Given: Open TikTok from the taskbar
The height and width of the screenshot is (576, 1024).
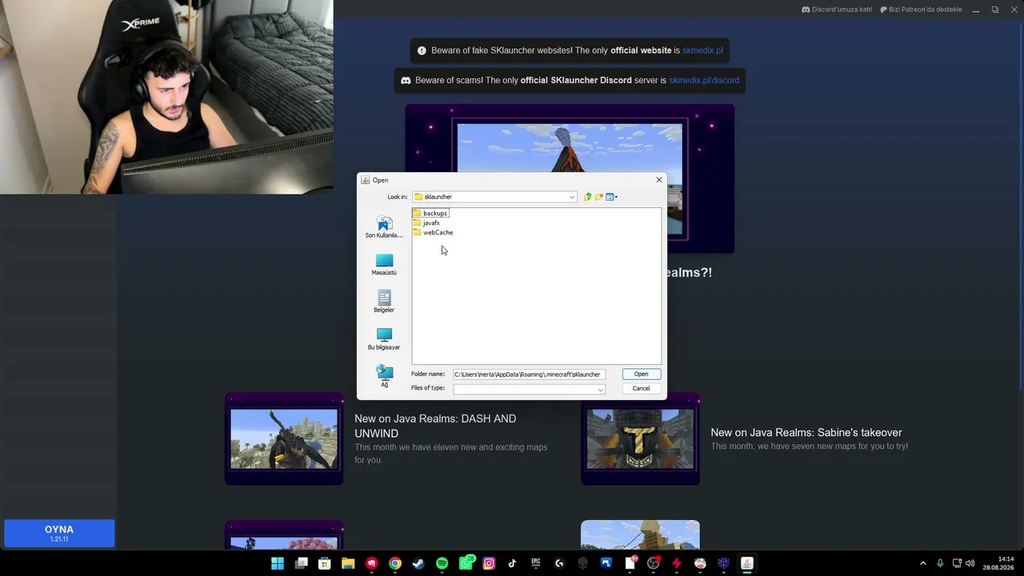Looking at the screenshot, I should pyautogui.click(x=512, y=563).
